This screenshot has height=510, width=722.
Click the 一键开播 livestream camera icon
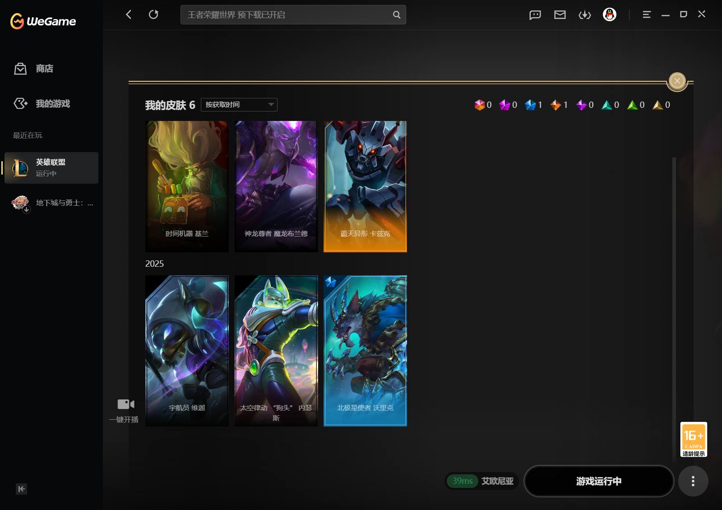click(125, 404)
